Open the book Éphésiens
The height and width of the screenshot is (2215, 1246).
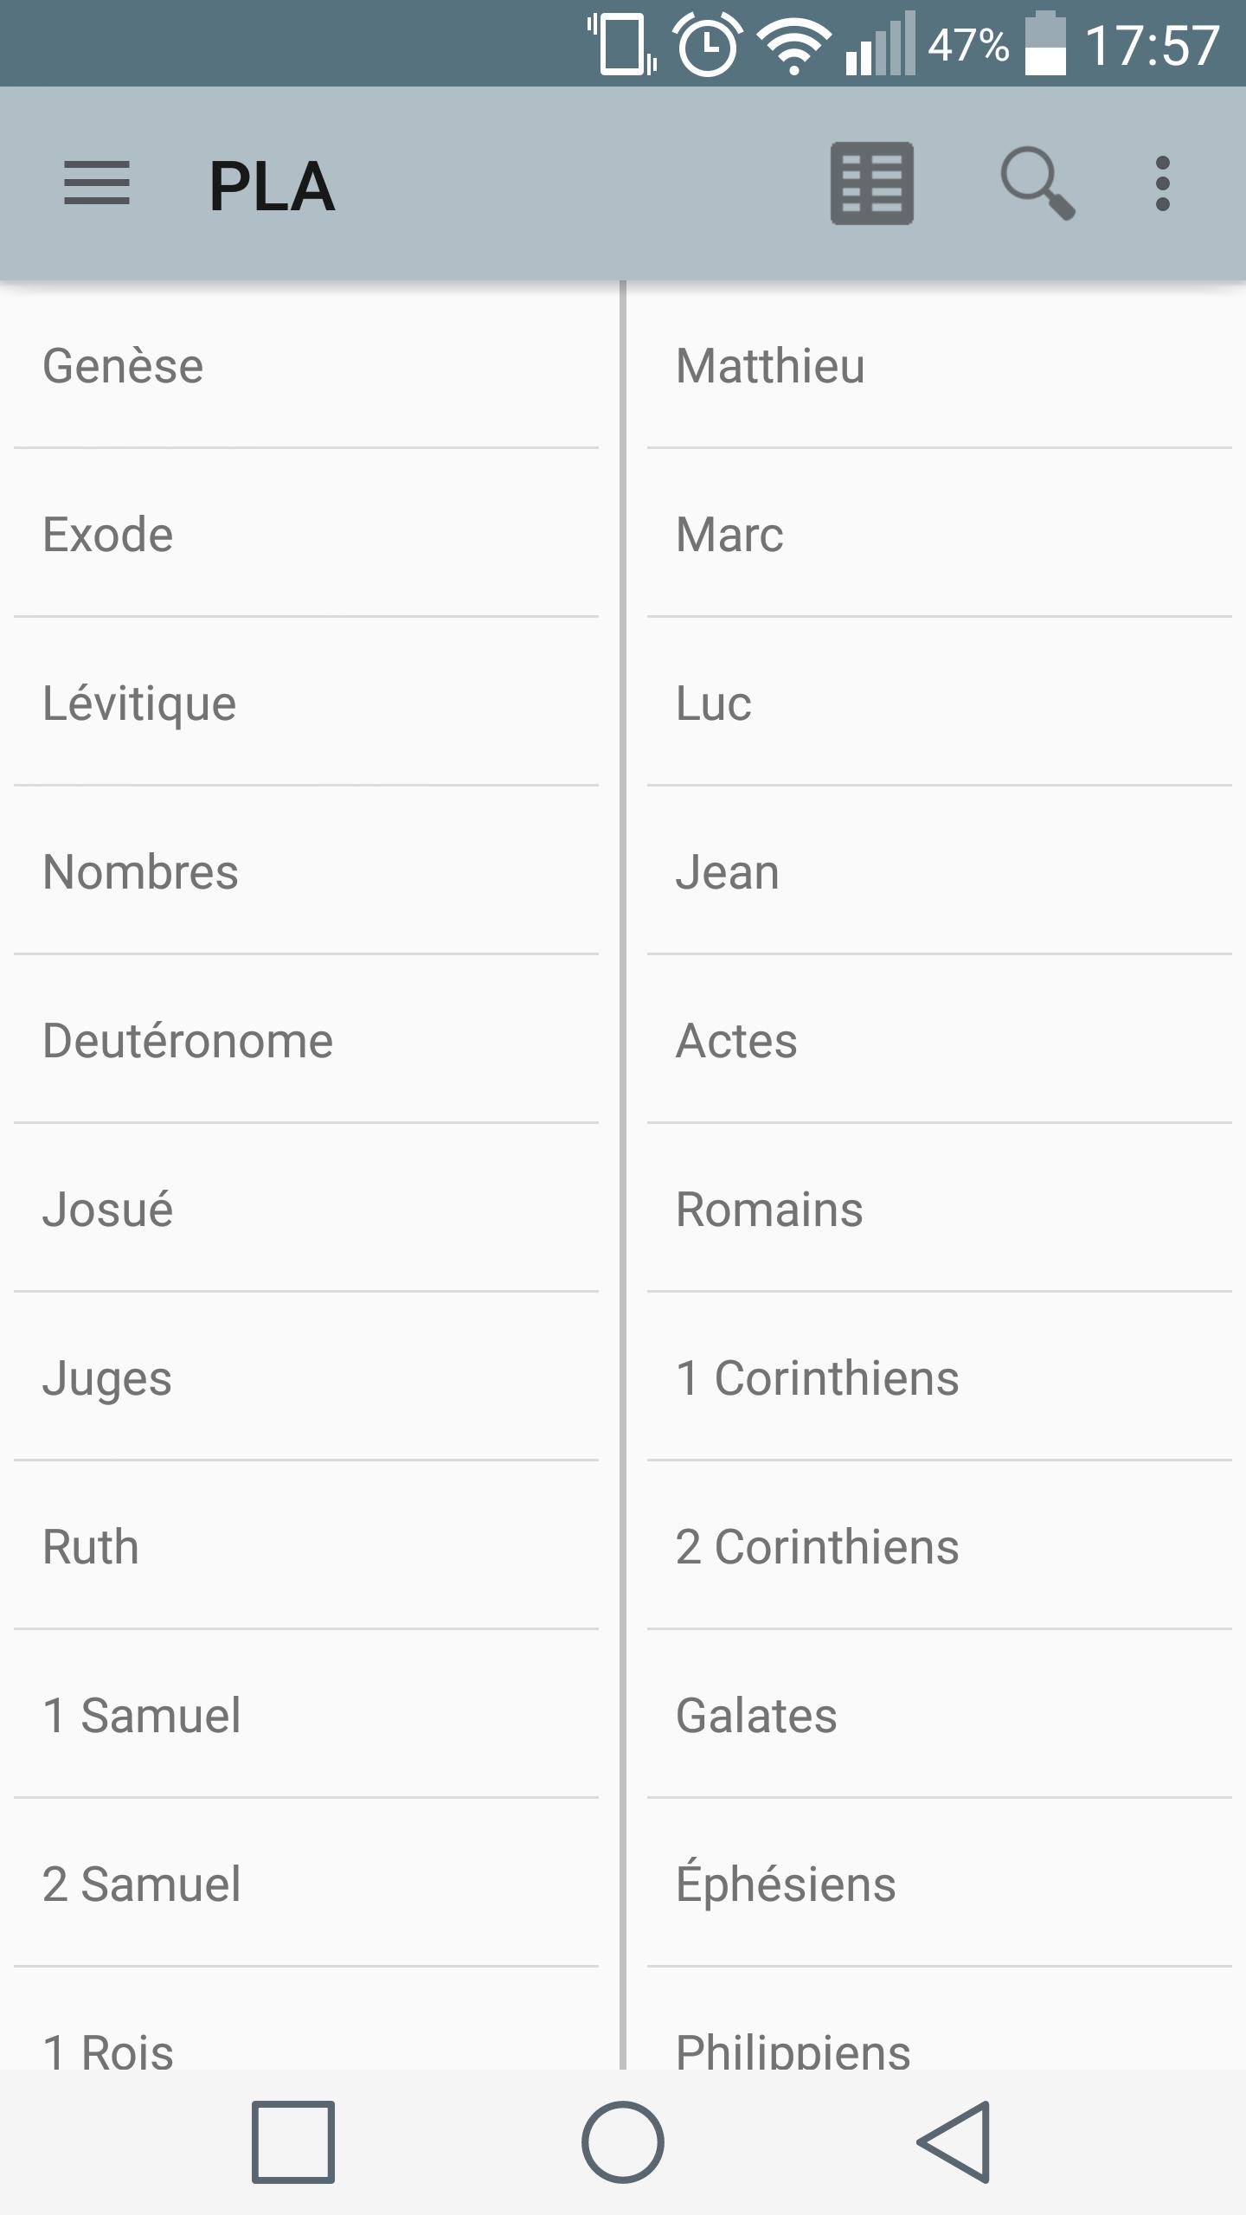940,1884
